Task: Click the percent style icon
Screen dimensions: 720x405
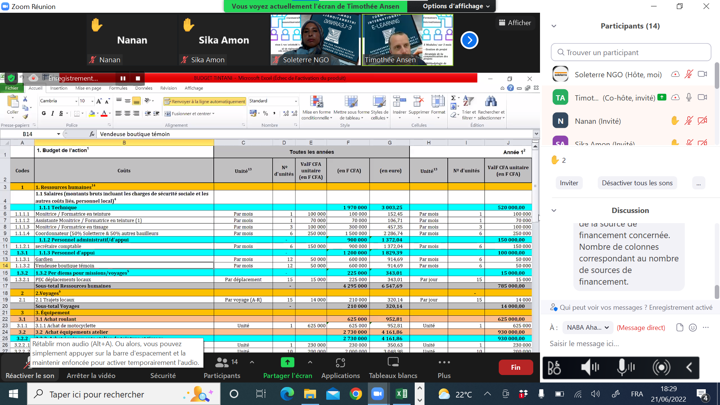Action: point(265,113)
